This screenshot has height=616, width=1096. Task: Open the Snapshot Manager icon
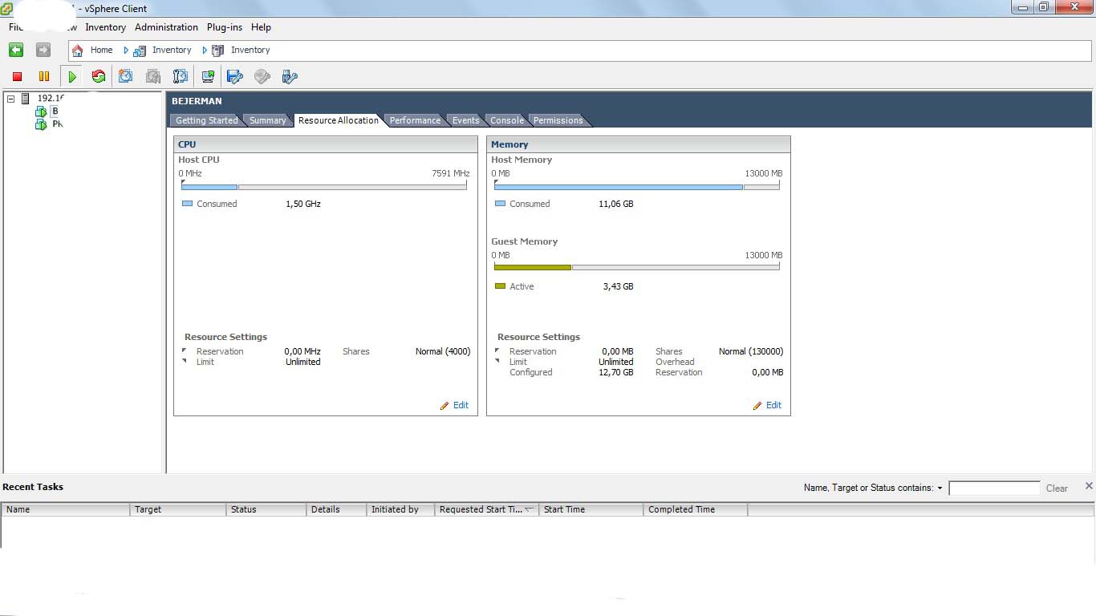pos(181,76)
